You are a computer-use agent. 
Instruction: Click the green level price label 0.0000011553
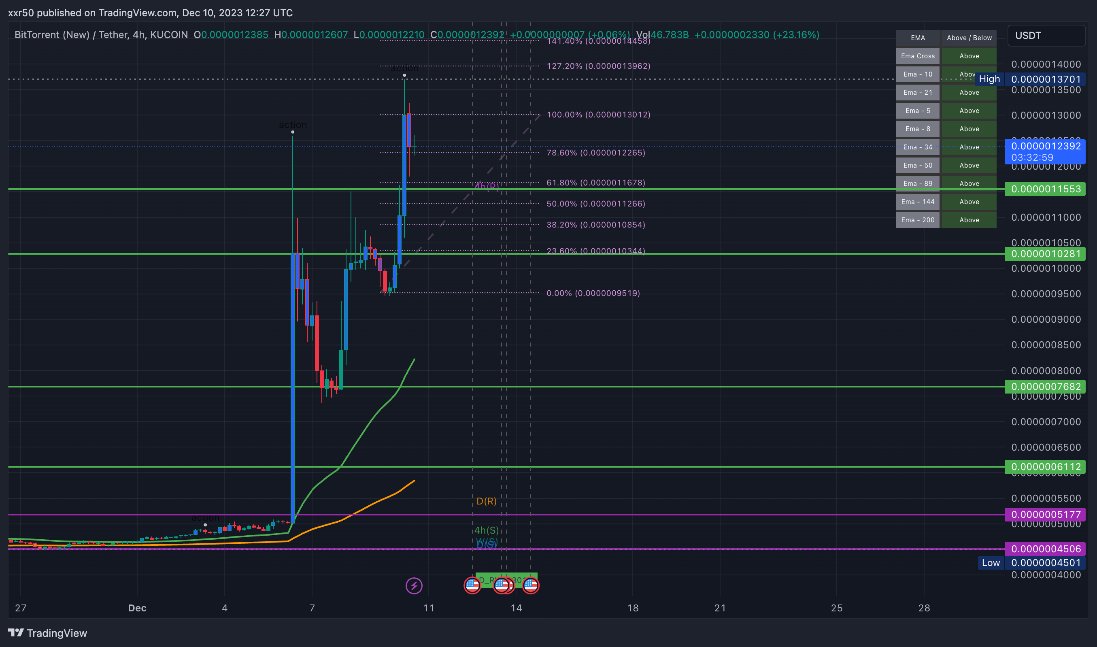(1045, 189)
